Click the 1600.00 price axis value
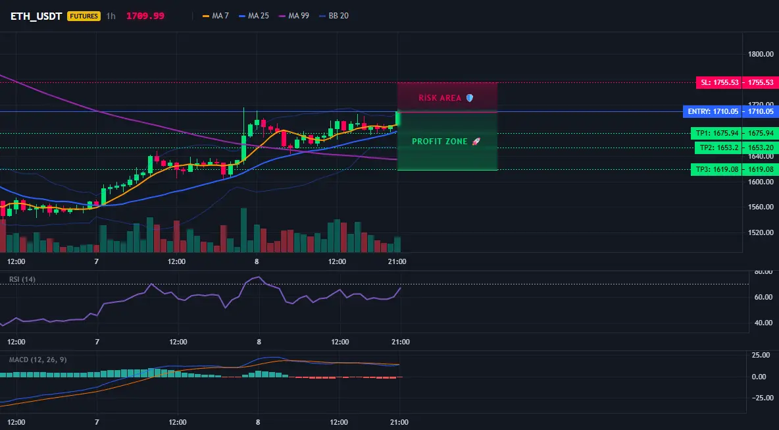Viewport: 779px width, 430px height. 761,182
